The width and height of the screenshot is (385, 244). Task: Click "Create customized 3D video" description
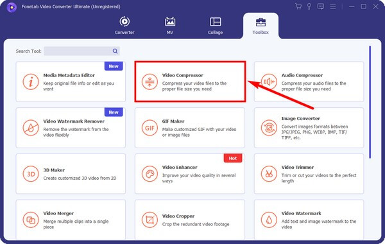(x=80, y=178)
